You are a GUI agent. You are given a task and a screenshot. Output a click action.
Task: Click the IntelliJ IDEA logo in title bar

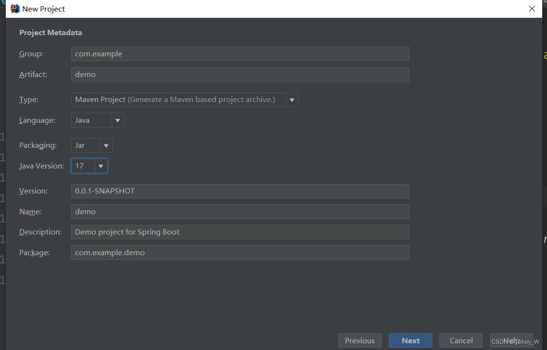click(15, 9)
